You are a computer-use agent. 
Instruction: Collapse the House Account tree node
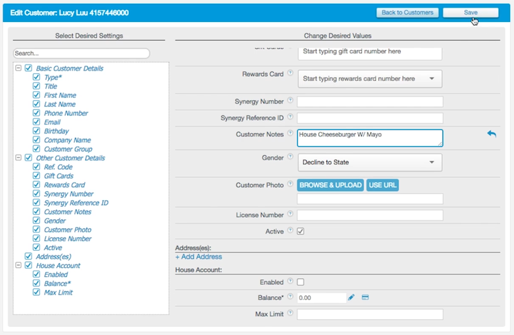[19, 266]
